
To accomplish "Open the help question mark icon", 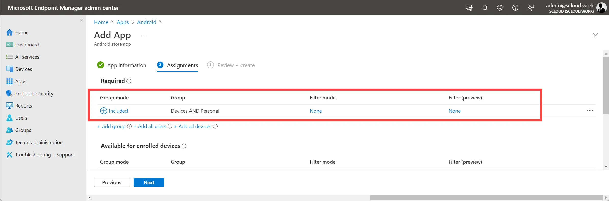I will [x=515, y=8].
